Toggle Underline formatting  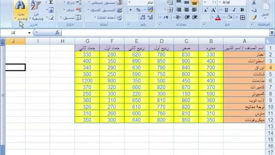226,10
